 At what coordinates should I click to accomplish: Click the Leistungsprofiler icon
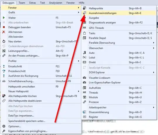tap(4, 51)
